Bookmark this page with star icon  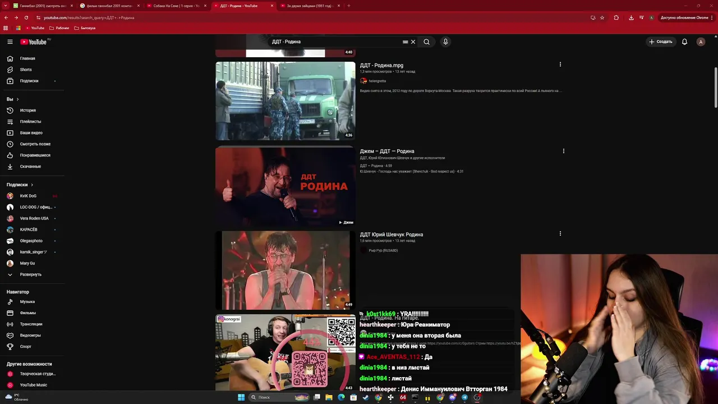602,17
